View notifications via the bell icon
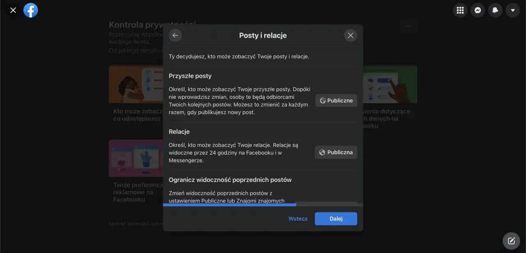The width and height of the screenshot is (526, 253). pos(495,10)
